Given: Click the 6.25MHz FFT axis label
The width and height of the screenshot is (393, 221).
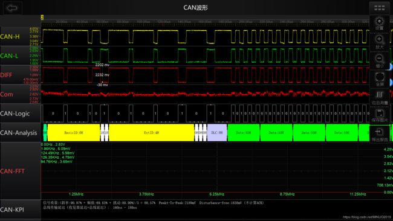Looking at the screenshot, I should [x=217, y=194].
